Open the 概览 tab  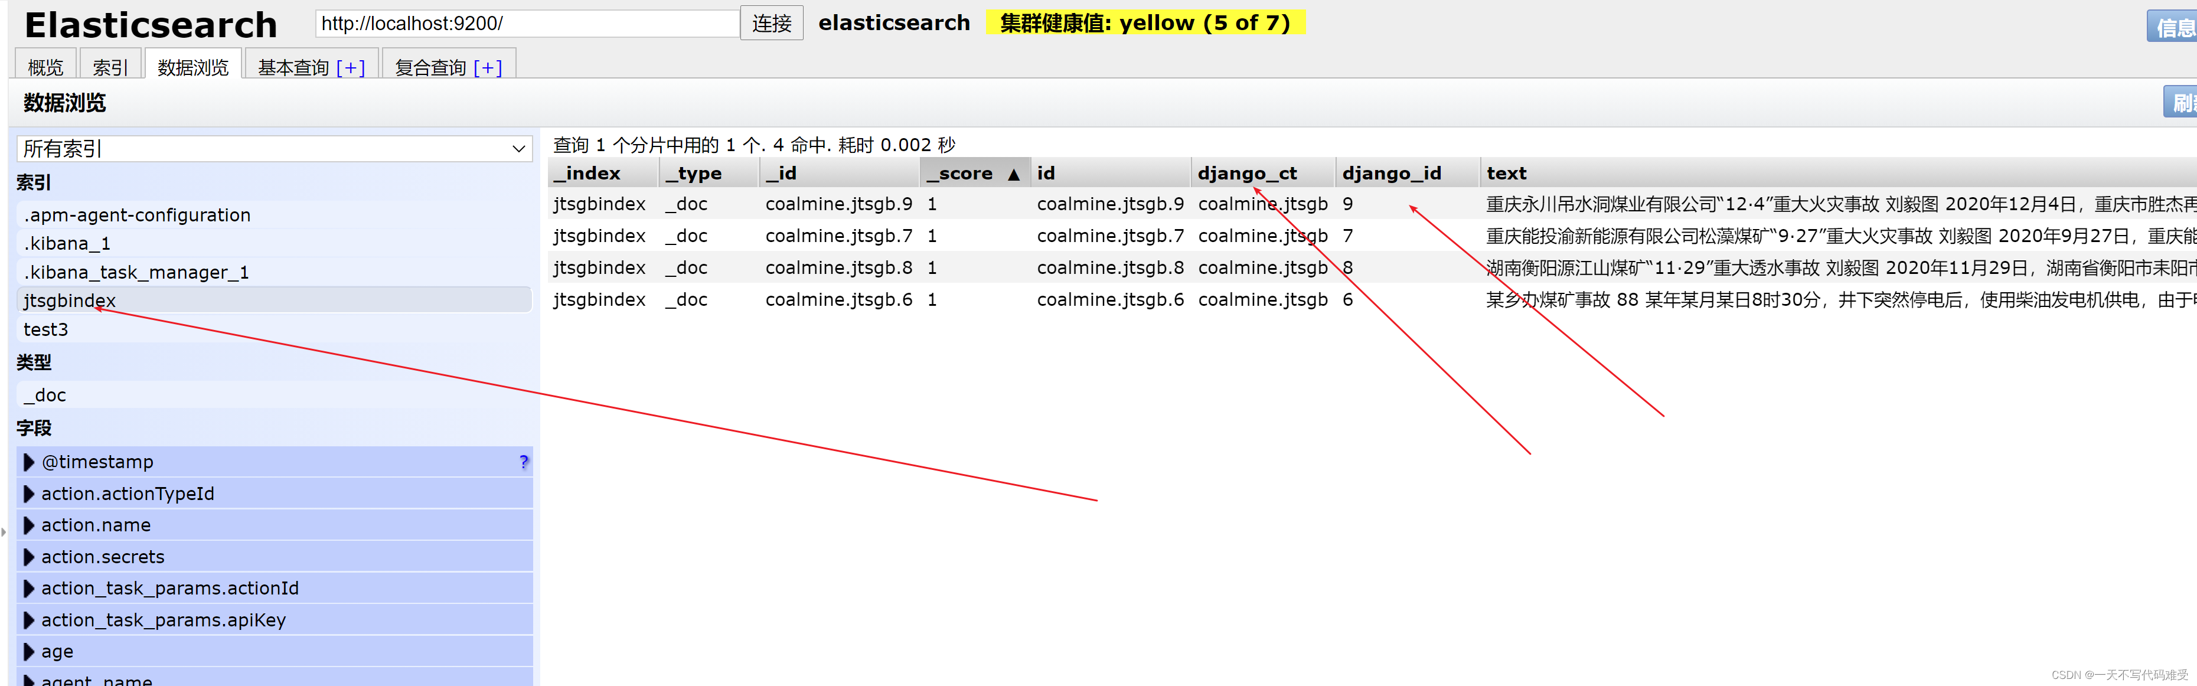click(x=46, y=67)
